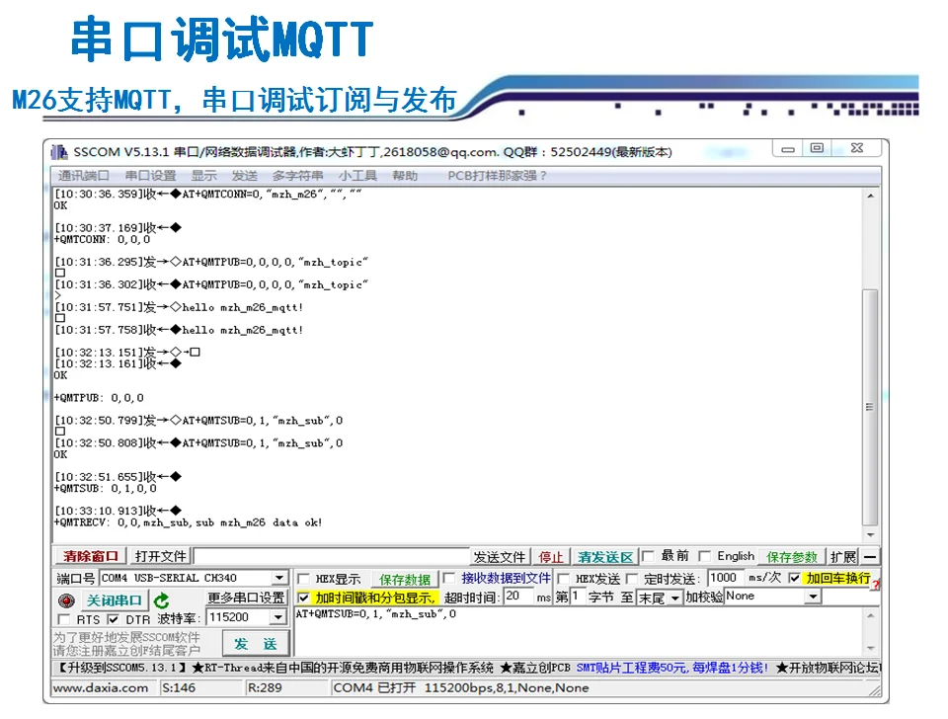Viewport: 948px width, 719px height.
Task: Click the 超时时间 timeout field showing 20
Action: coord(518,597)
